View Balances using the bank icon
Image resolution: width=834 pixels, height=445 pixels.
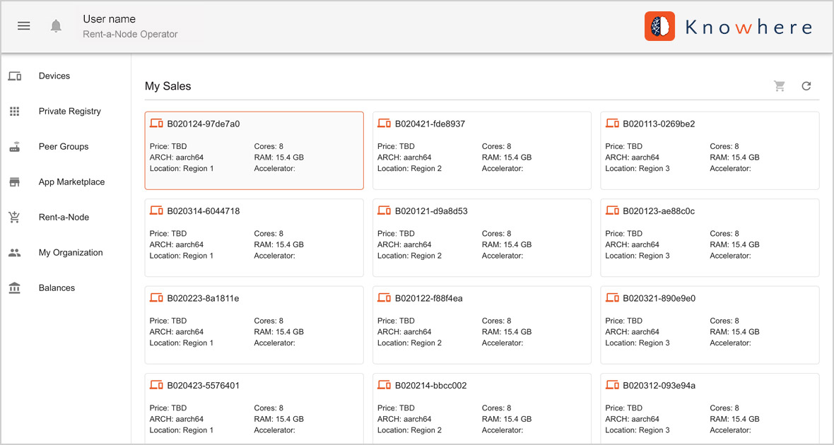(14, 287)
